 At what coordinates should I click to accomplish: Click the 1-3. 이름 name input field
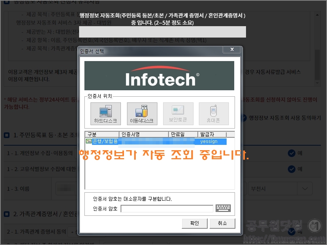pos(67,188)
